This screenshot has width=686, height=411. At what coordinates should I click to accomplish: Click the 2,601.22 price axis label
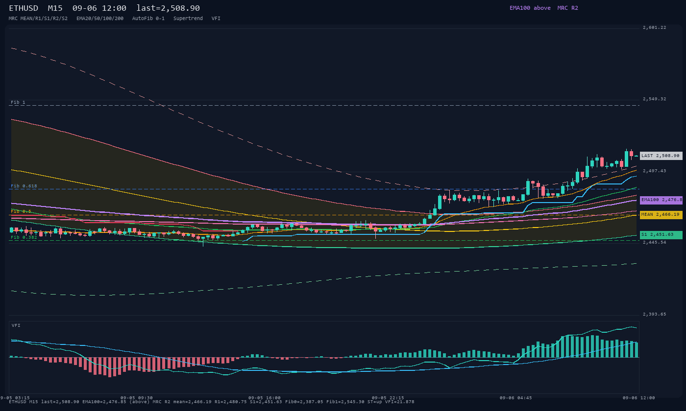(x=655, y=27)
